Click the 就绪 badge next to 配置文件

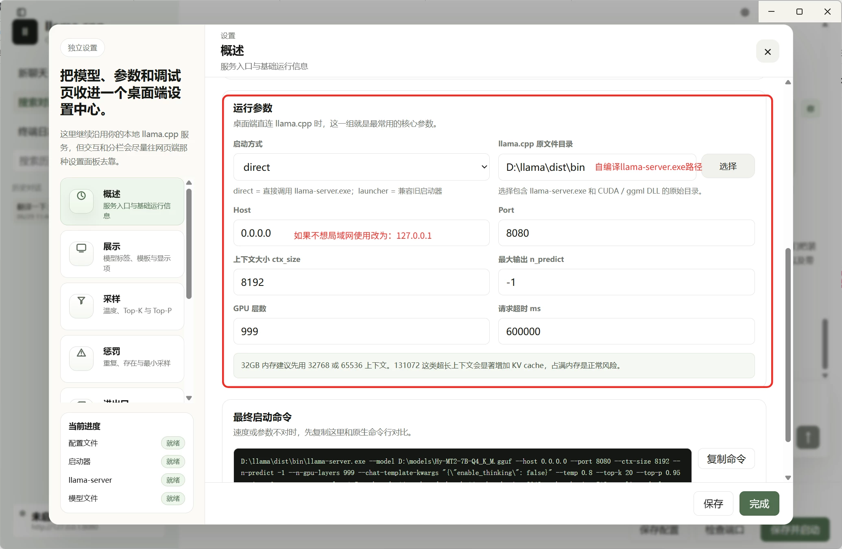(x=173, y=443)
